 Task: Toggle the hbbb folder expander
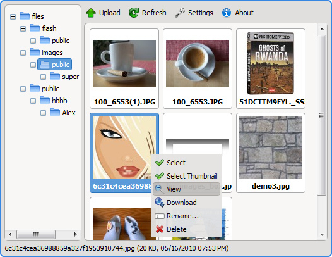(x=33, y=101)
